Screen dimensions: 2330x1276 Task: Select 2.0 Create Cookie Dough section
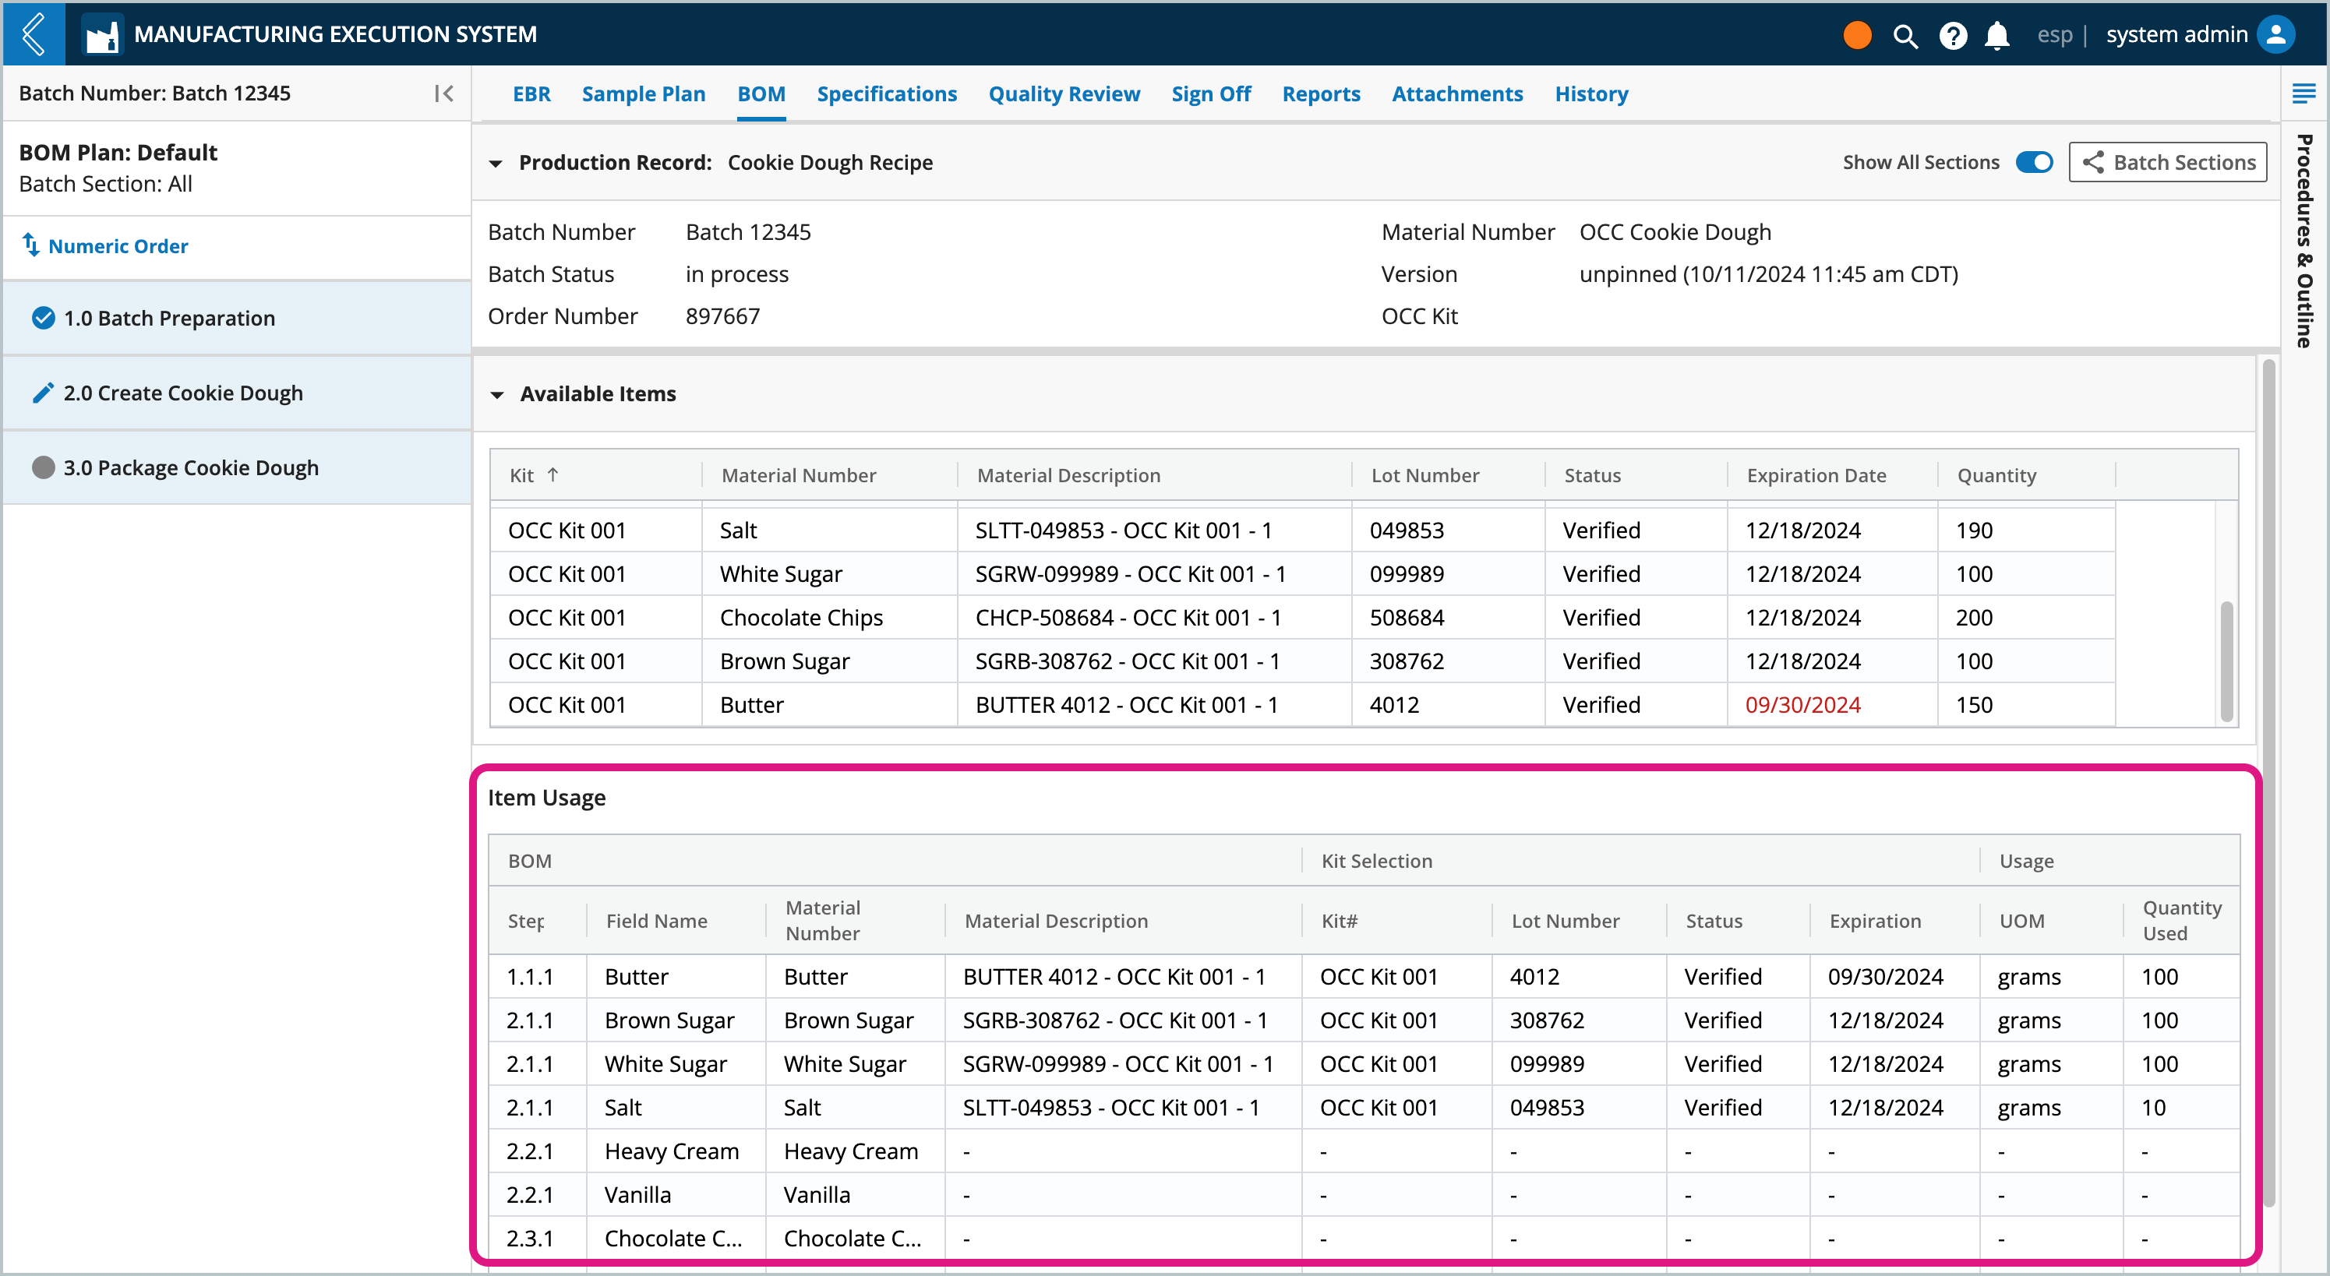coord(237,393)
